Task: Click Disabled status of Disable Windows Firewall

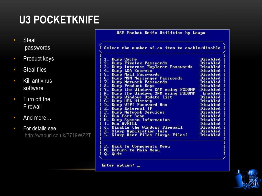Action: (210, 128)
